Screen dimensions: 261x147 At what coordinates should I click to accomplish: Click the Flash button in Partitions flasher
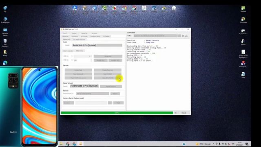click(118, 103)
